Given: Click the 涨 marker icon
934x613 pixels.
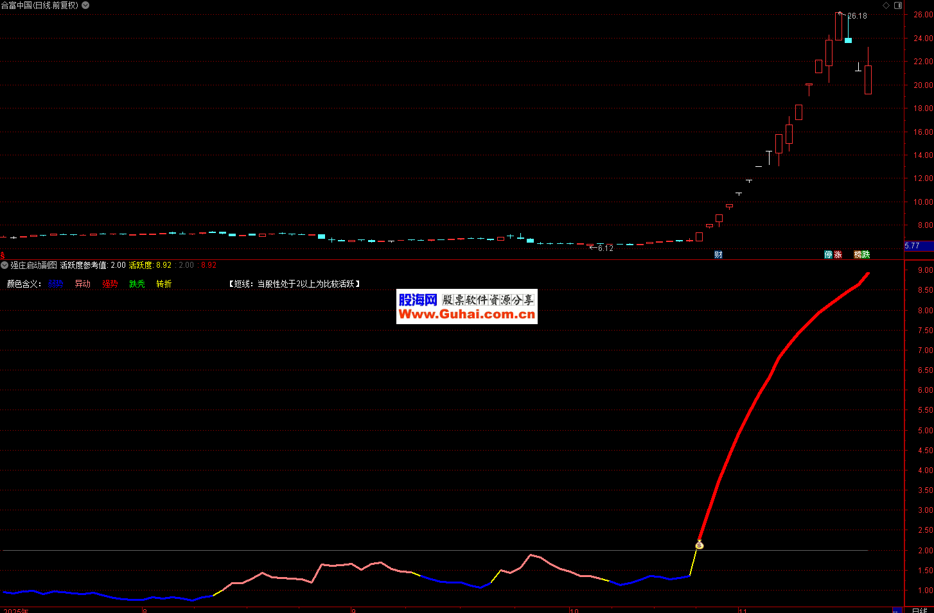Looking at the screenshot, I should coord(838,255).
